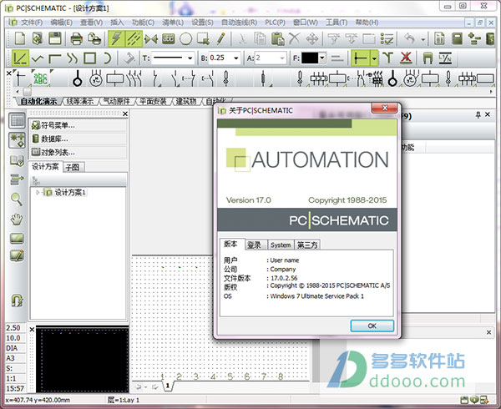This screenshot has height=409, width=501.
Task: Switch to the 子图 tab
Action: 73,167
